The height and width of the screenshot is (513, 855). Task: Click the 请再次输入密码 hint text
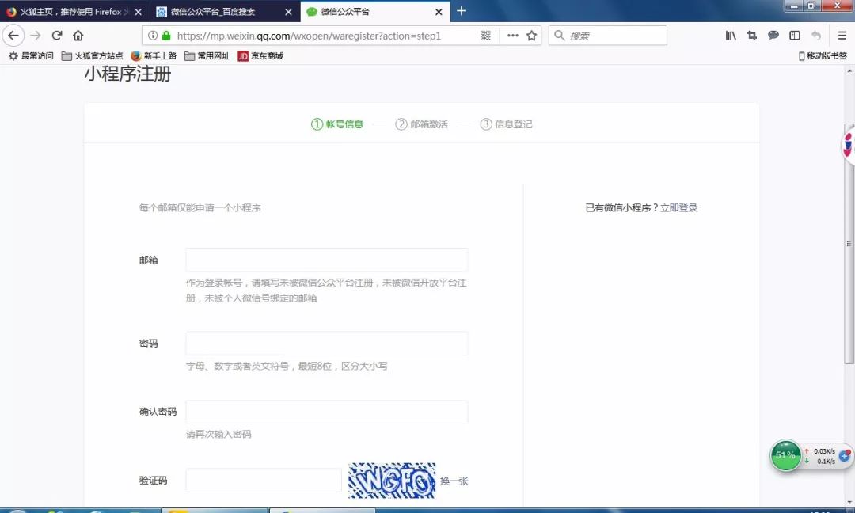(218, 435)
